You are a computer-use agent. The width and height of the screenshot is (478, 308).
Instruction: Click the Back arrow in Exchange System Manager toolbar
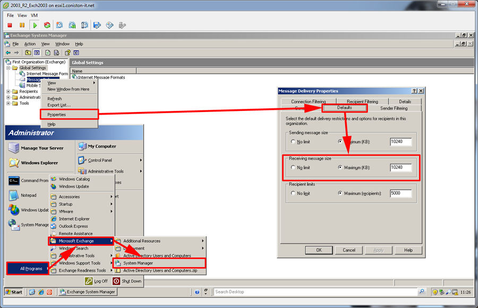tap(8, 53)
